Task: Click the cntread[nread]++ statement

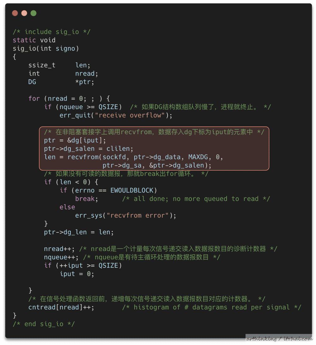Action: pyautogui.click(x=61, y=307)
